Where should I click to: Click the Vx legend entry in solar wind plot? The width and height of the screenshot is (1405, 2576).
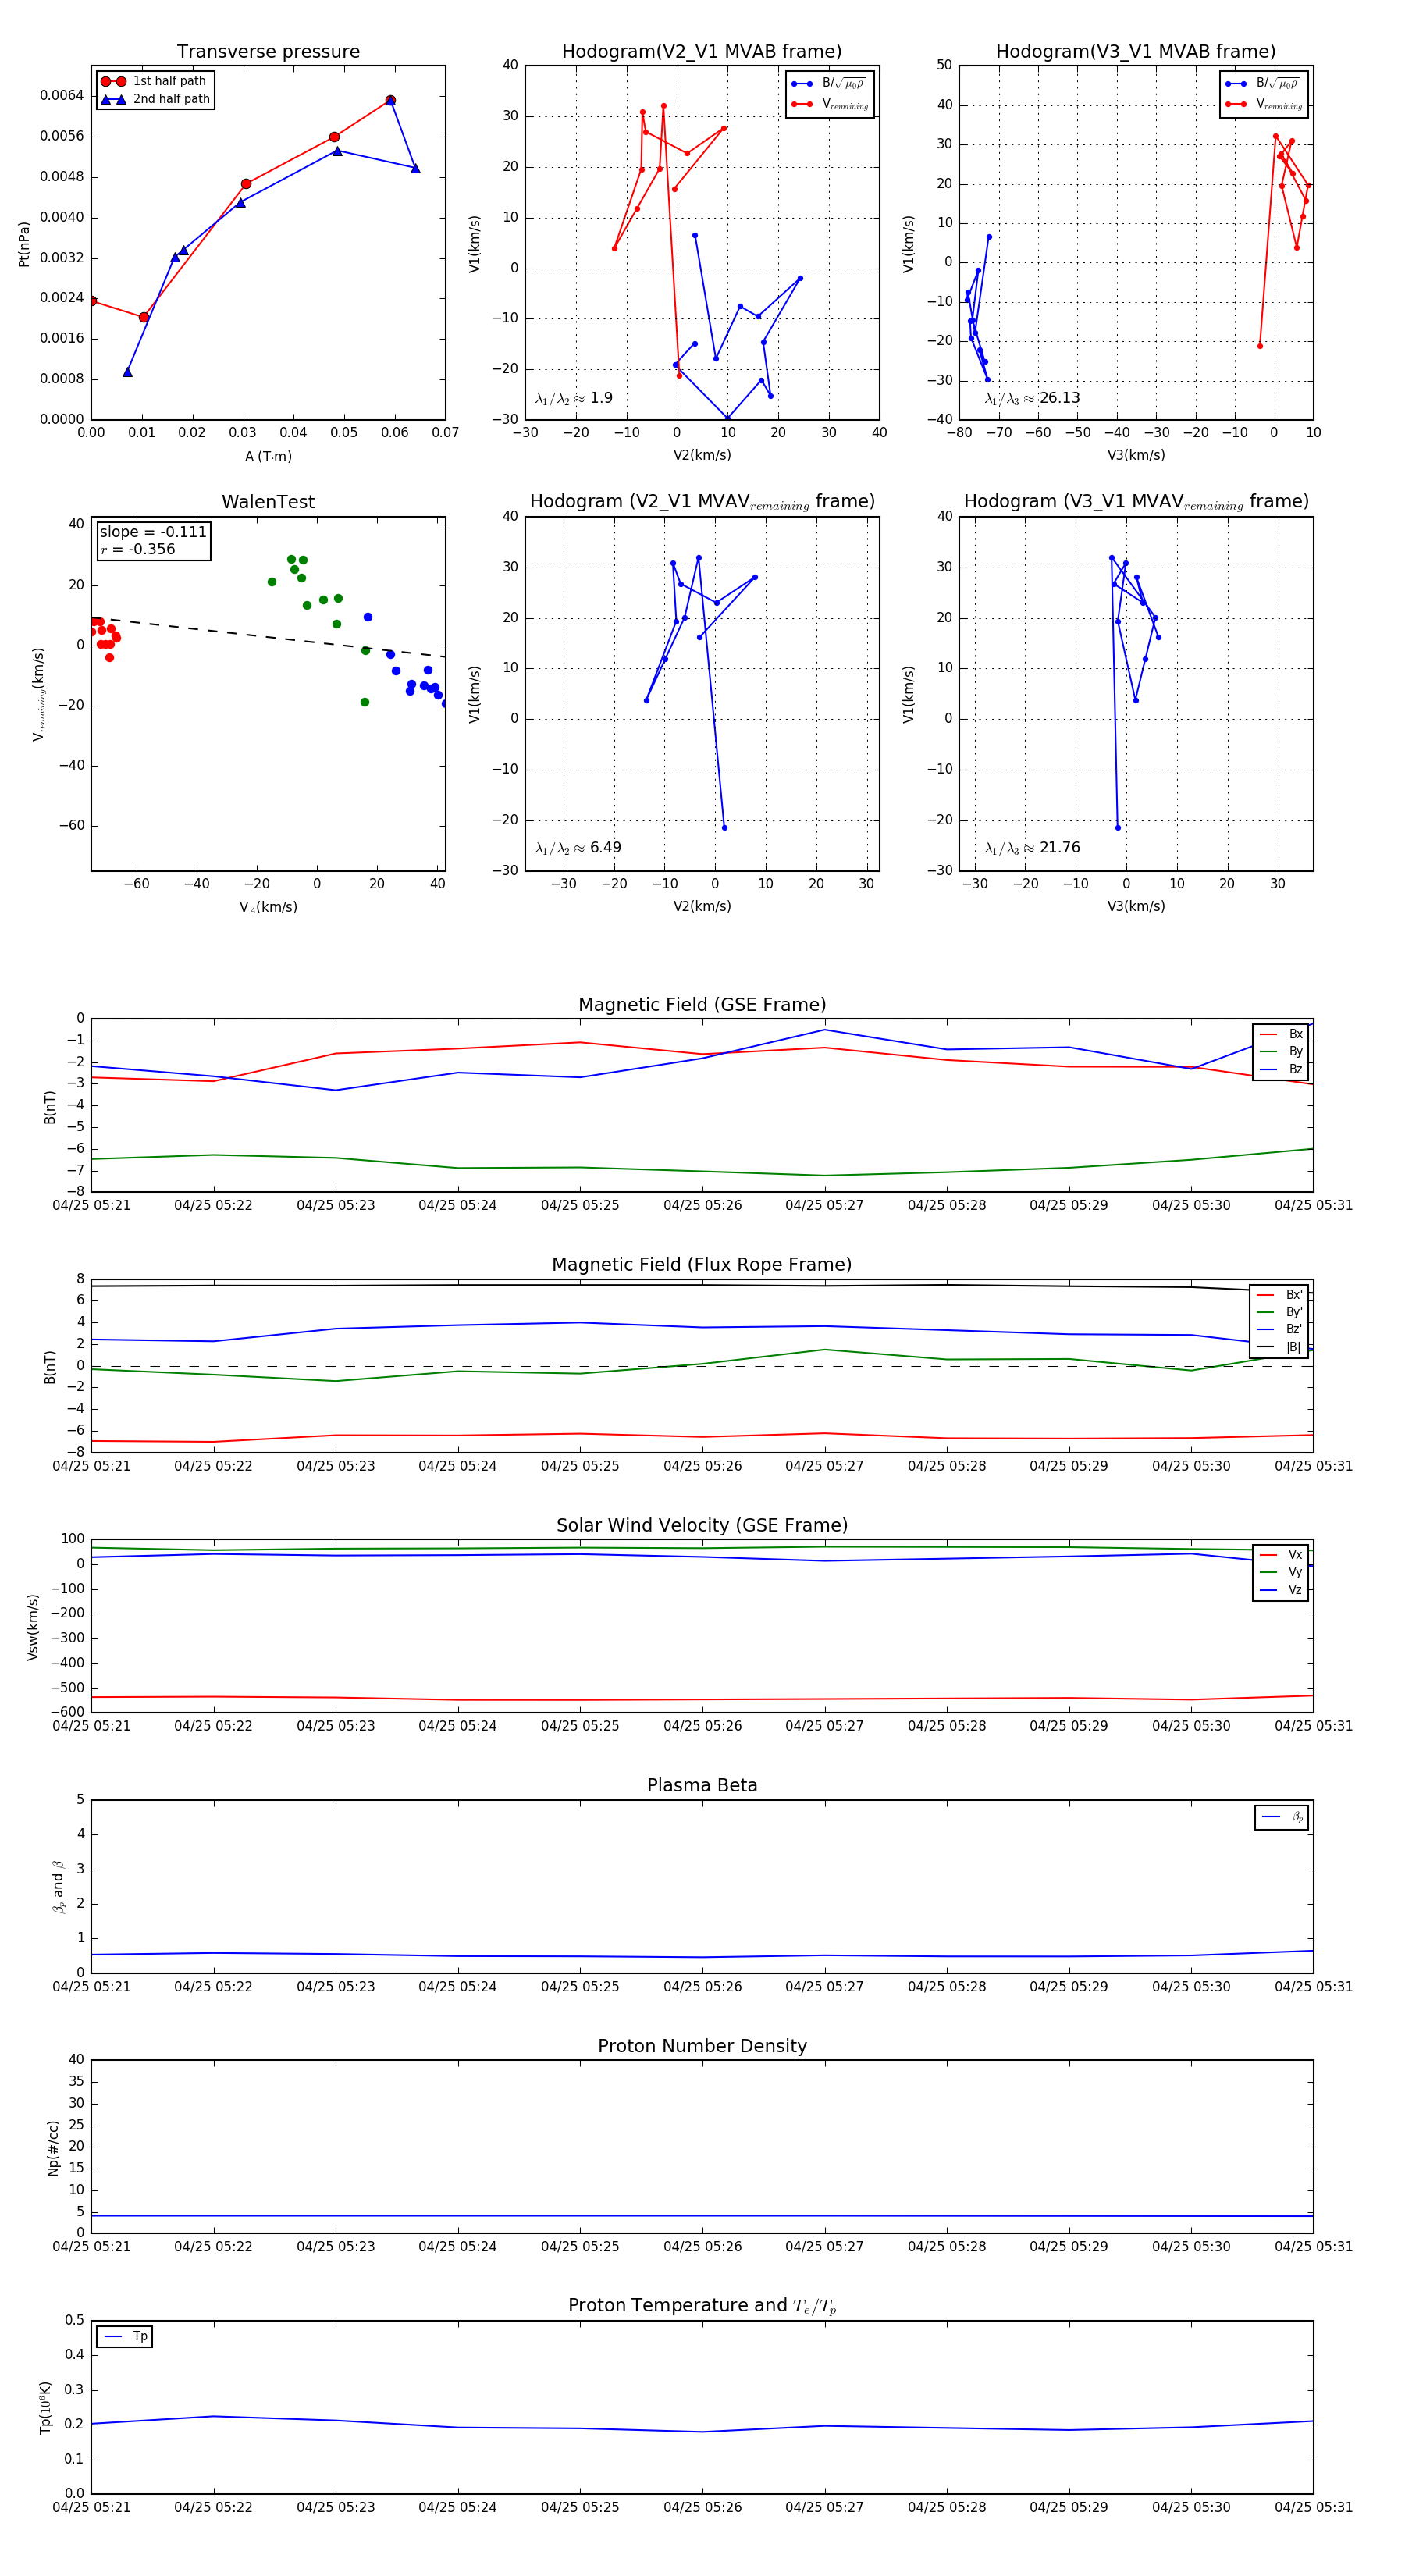1281,1554
